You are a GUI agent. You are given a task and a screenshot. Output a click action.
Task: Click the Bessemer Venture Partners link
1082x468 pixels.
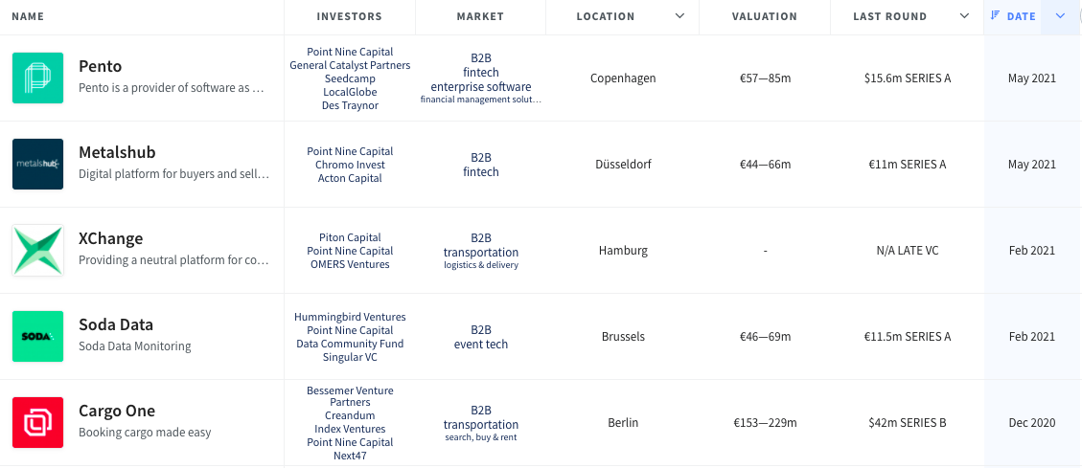point(350,396)
